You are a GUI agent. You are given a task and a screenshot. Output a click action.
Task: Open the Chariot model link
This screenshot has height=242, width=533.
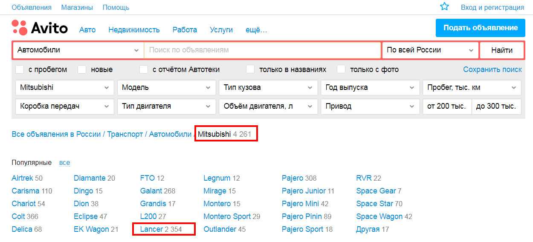point(23,204)
